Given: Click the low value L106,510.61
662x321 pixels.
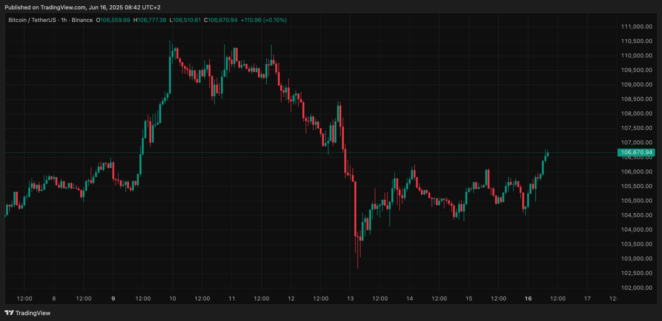Looking at the screenshot, I should pos(185,20).
